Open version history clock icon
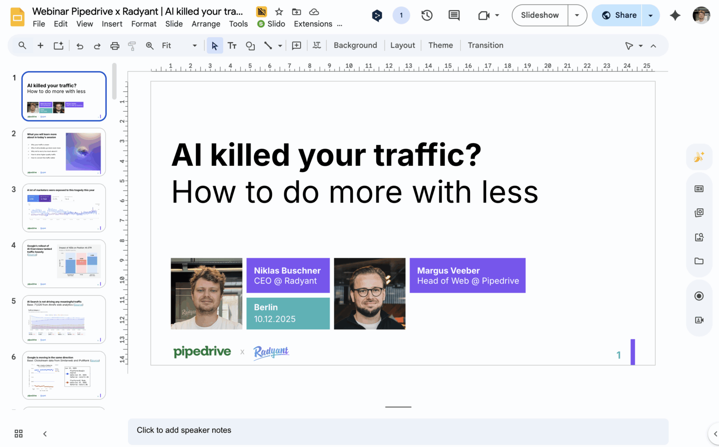 click(x=427, y=15)
